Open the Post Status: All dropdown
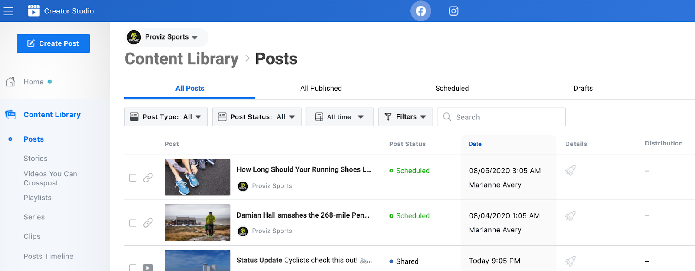Viewport: 695px width, 271px height. point(257,117)
